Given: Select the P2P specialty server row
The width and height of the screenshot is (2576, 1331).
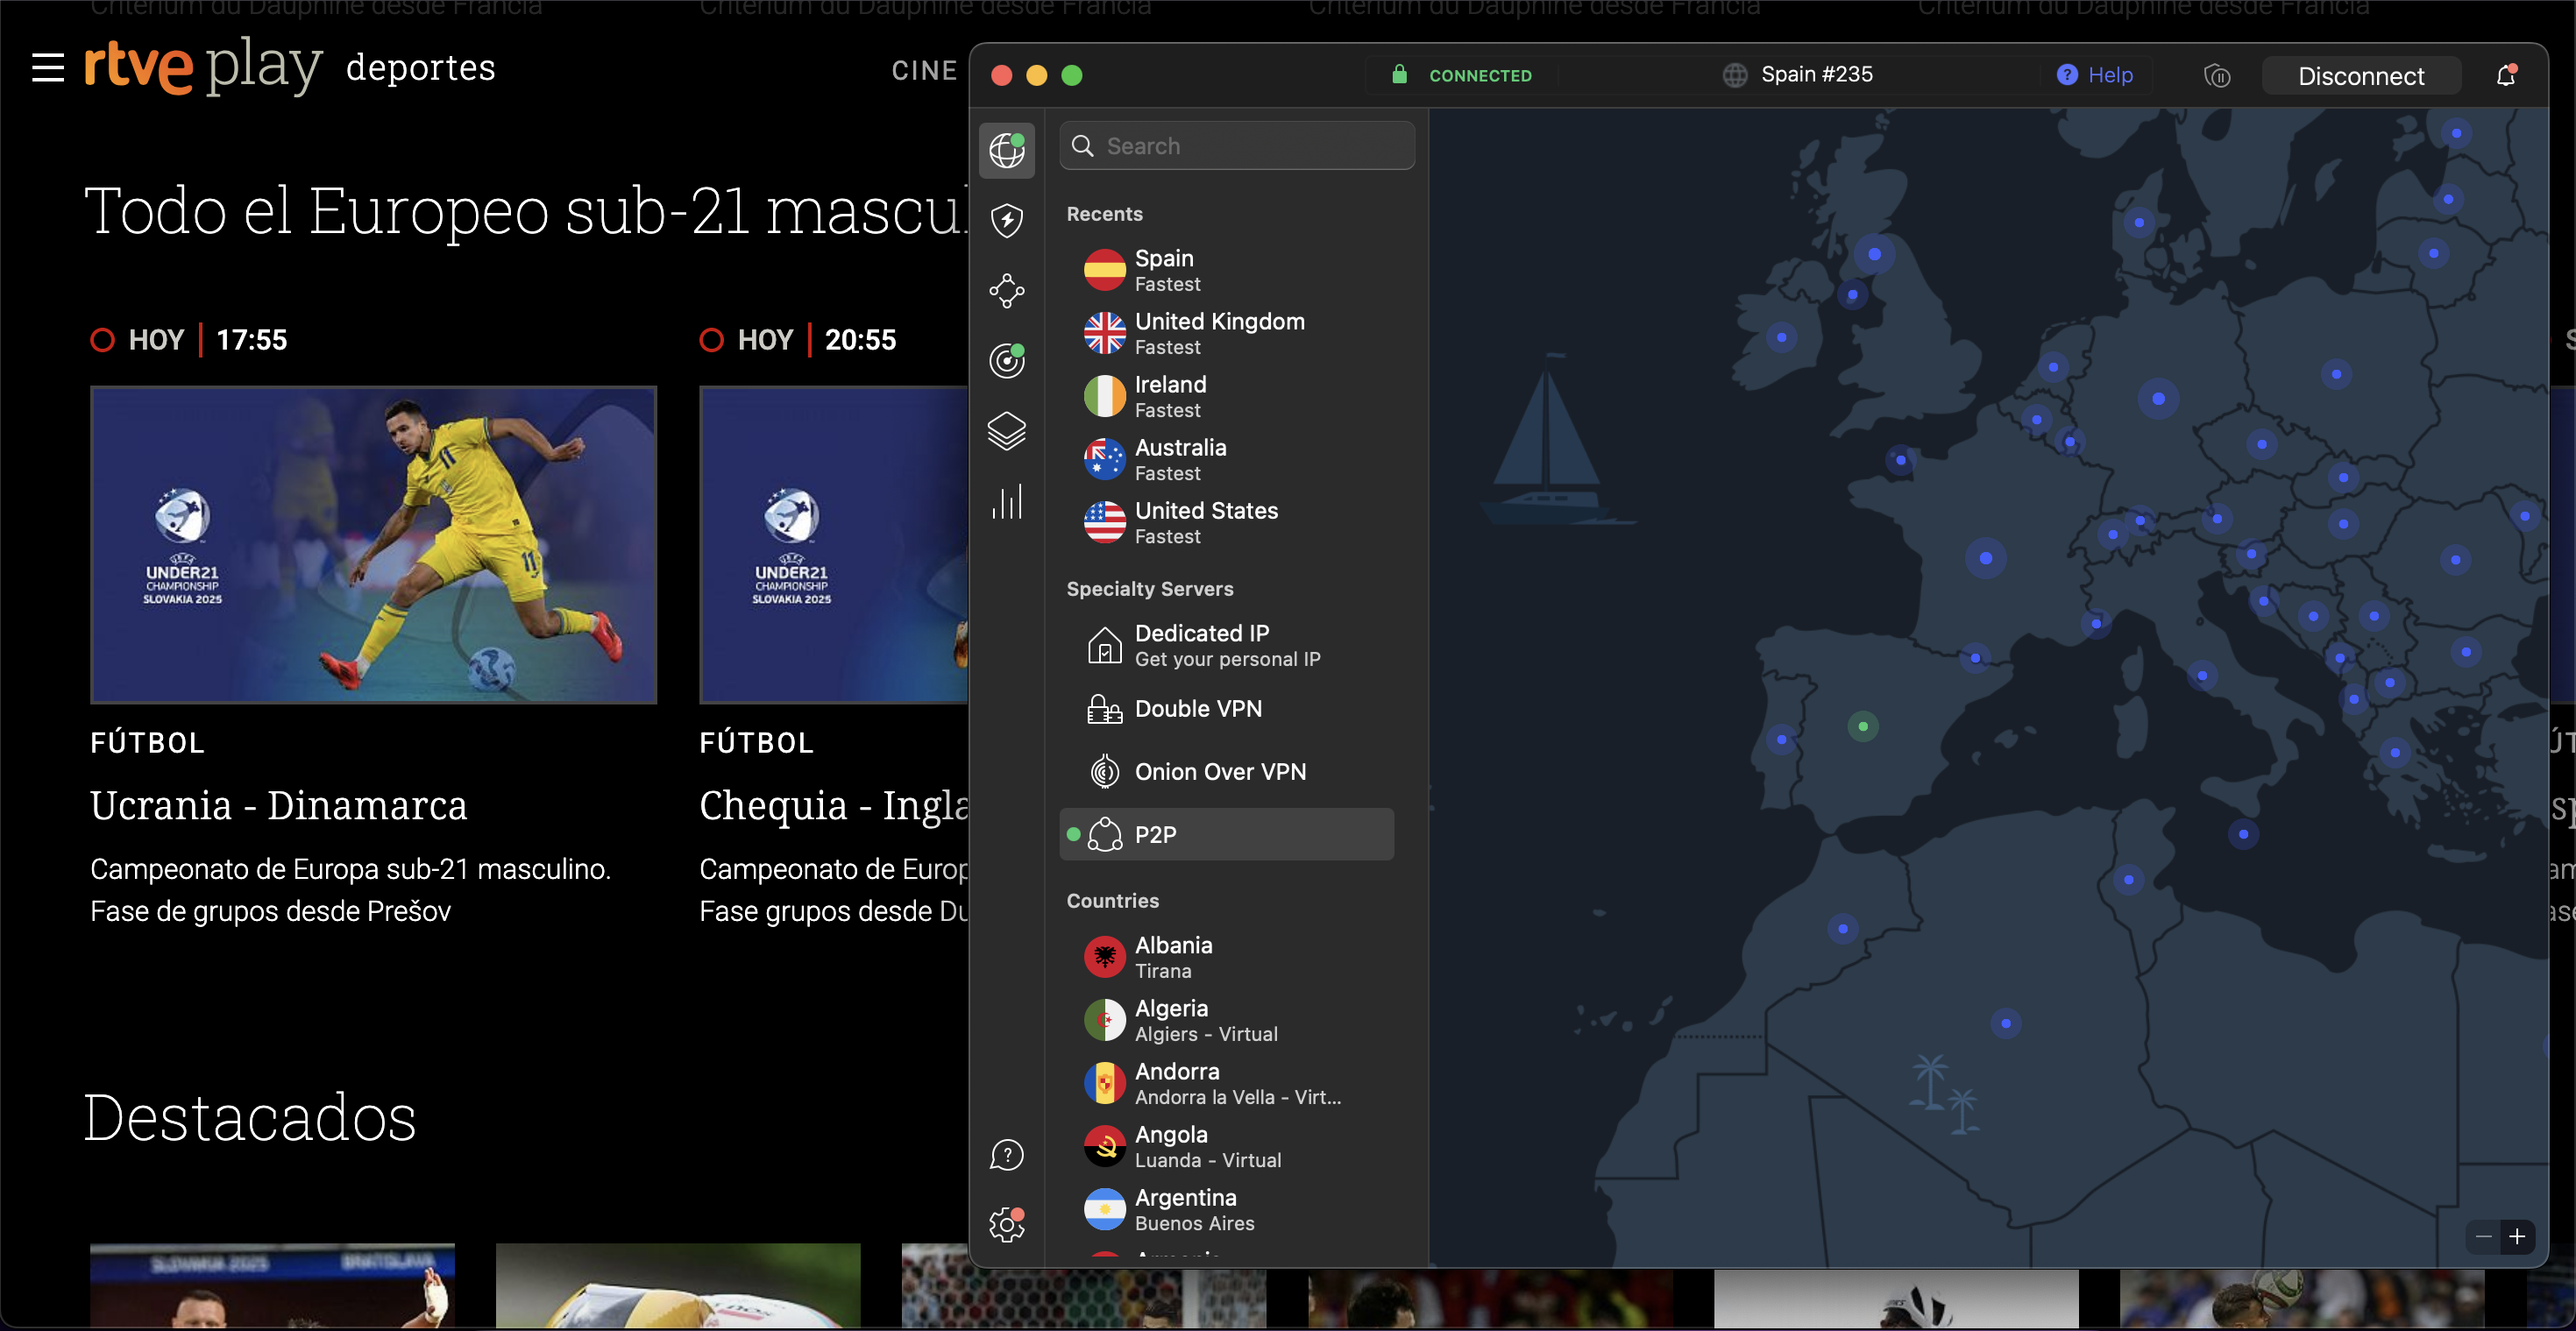Looking at the screenshot, I should 1227,834.
